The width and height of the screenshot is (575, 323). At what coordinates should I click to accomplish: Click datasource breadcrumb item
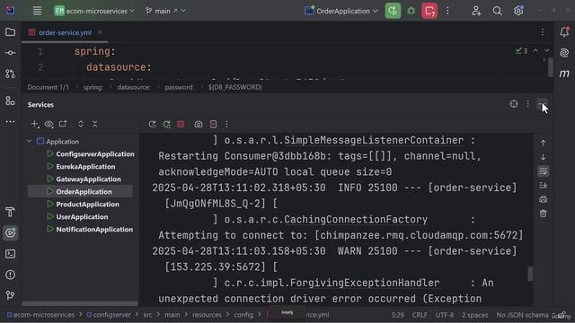tap(134, 87)
